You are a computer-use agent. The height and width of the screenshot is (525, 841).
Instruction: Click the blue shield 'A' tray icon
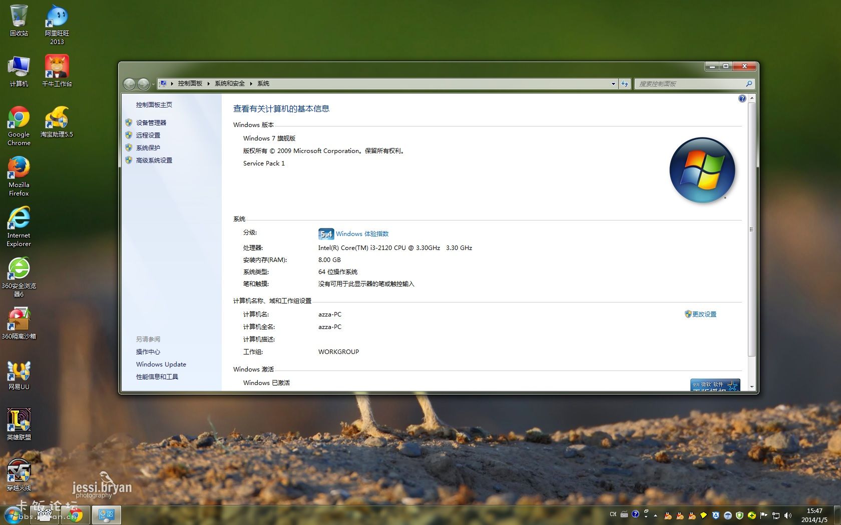[x=716, y=515]
